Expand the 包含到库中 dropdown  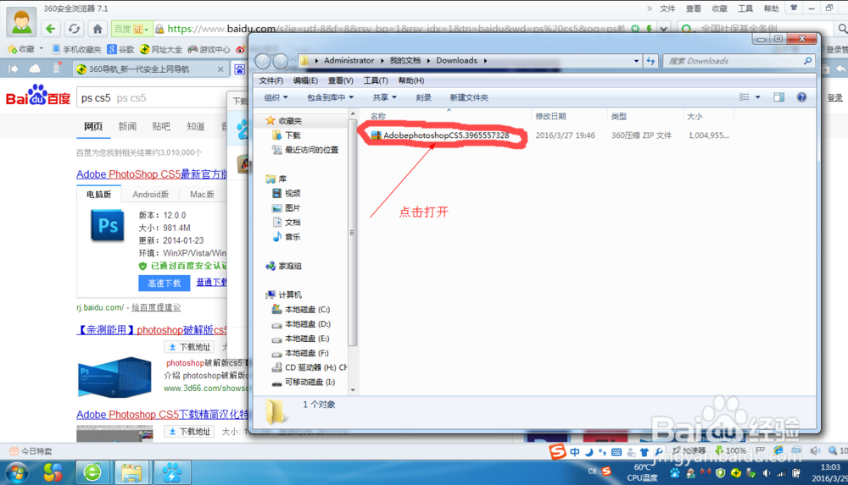[330, 97]
